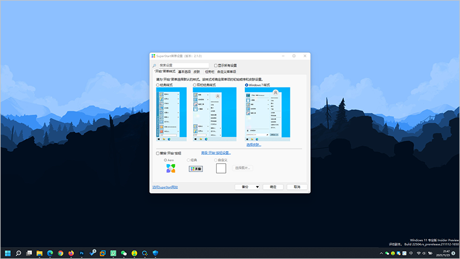460x259 pixels.
Task: Enable the 显示所有设置 checkbox
Action: 216,66
